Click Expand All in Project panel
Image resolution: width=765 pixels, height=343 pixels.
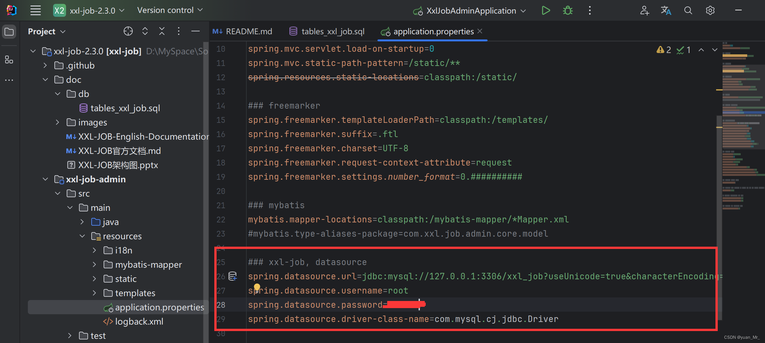point(145,31)
